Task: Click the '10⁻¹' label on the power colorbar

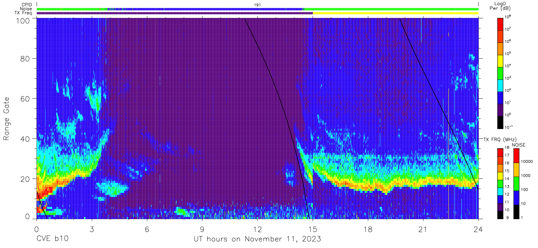Action: coord(509,127)
